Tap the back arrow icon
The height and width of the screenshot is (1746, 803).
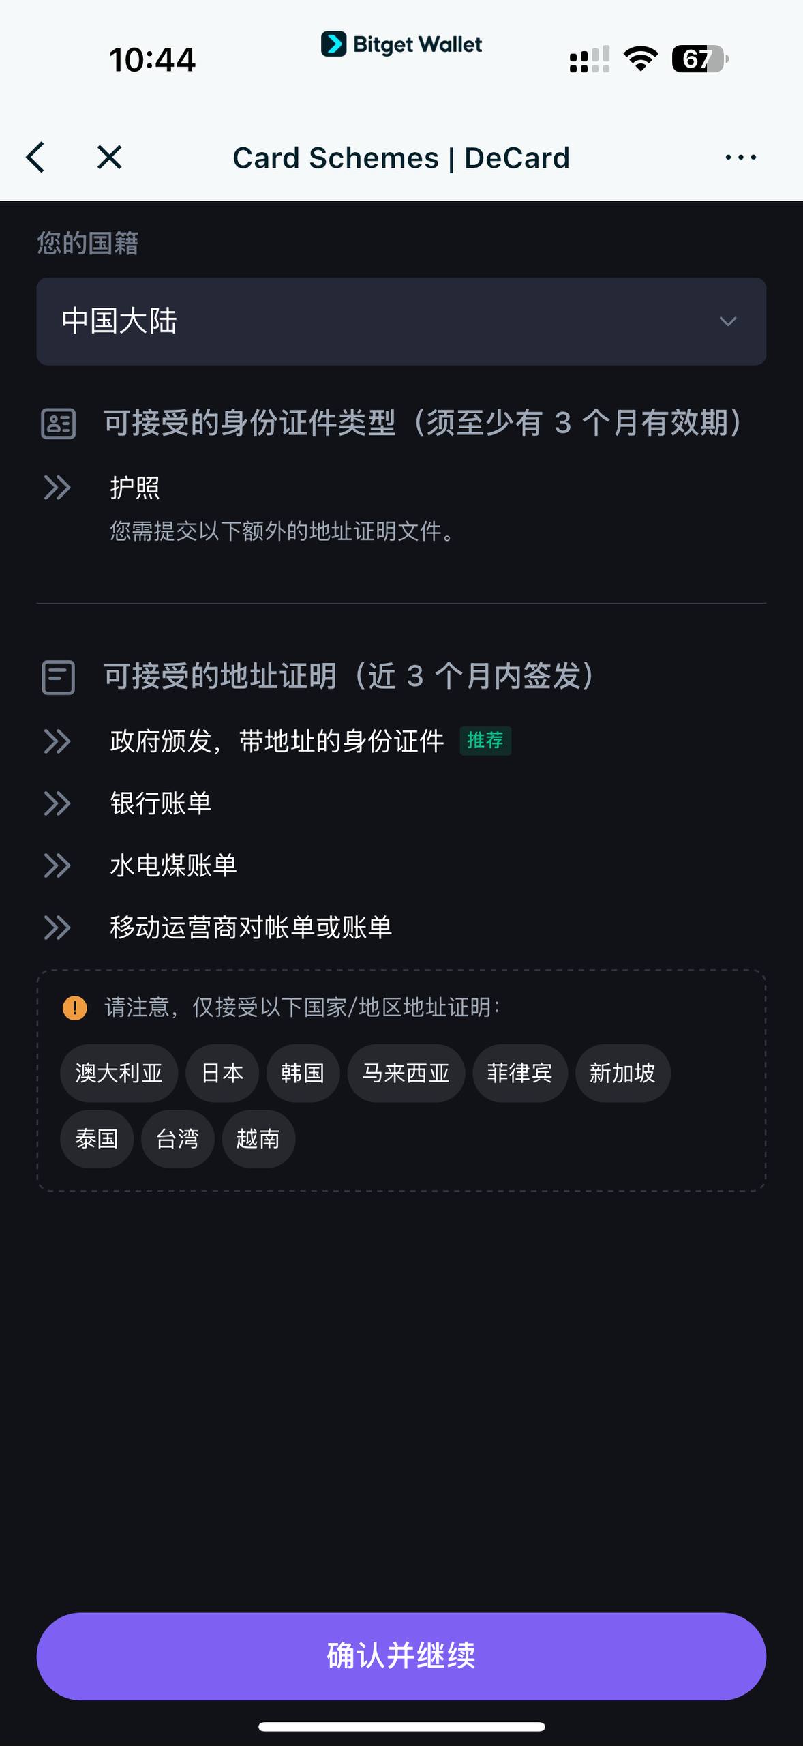click(35, 158)
